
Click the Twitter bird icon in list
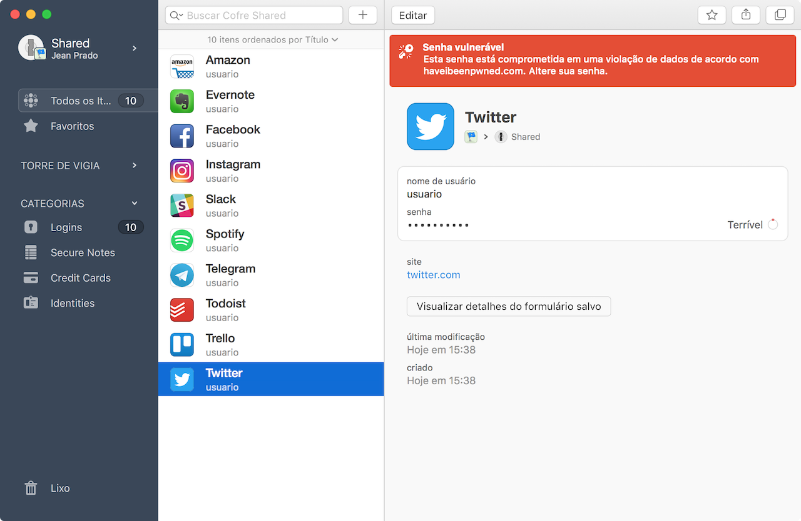click(182, 380)
